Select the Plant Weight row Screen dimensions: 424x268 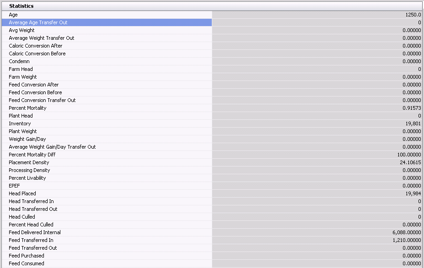point(23,131)
